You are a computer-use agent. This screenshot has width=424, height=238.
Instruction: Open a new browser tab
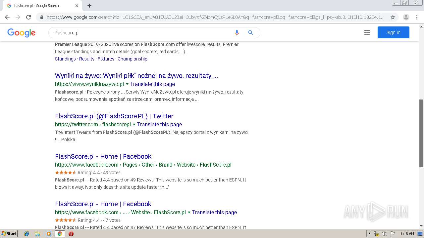coord(89,6)
